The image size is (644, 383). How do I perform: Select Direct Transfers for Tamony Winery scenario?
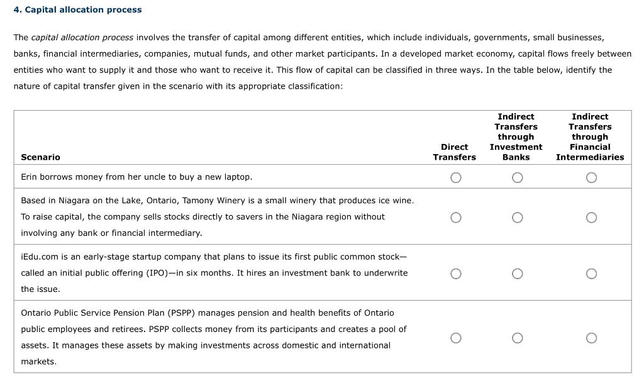coord(455,218)
